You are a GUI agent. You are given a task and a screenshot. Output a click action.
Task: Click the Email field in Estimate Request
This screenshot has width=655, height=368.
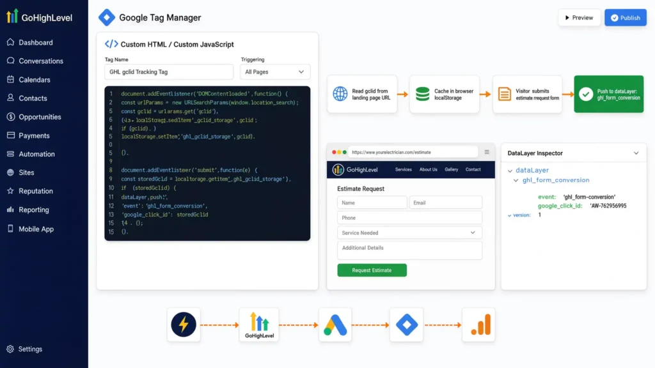[446, 203]
